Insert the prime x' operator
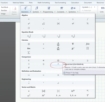 pyautogui.click(x=73, y=49)
